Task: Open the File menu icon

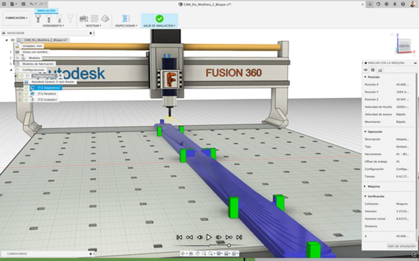Action: pos(13,4)
